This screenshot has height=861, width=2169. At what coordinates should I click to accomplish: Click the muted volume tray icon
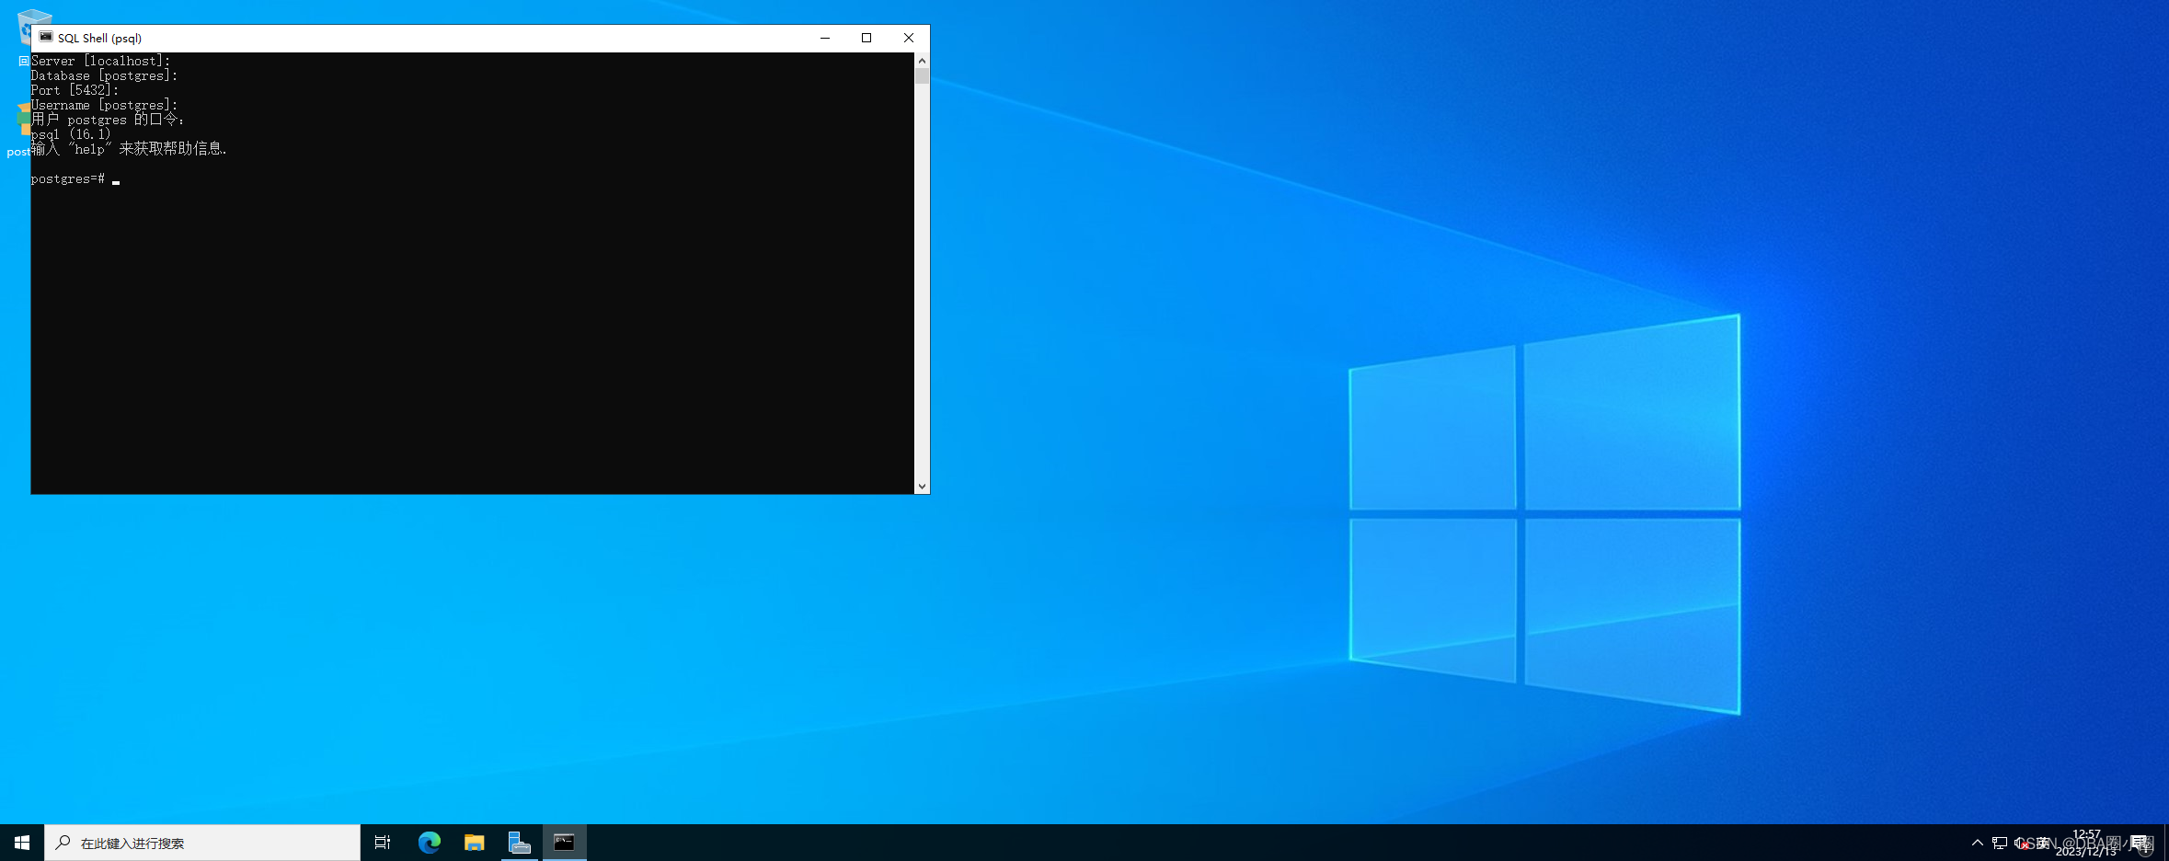pos(2021,843)
